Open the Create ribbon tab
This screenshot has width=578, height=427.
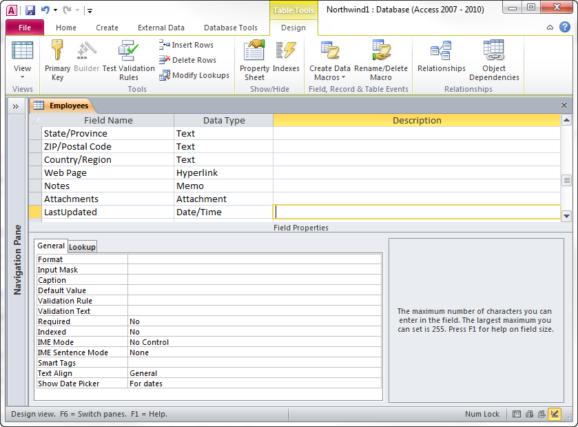(x=107, y=28)
